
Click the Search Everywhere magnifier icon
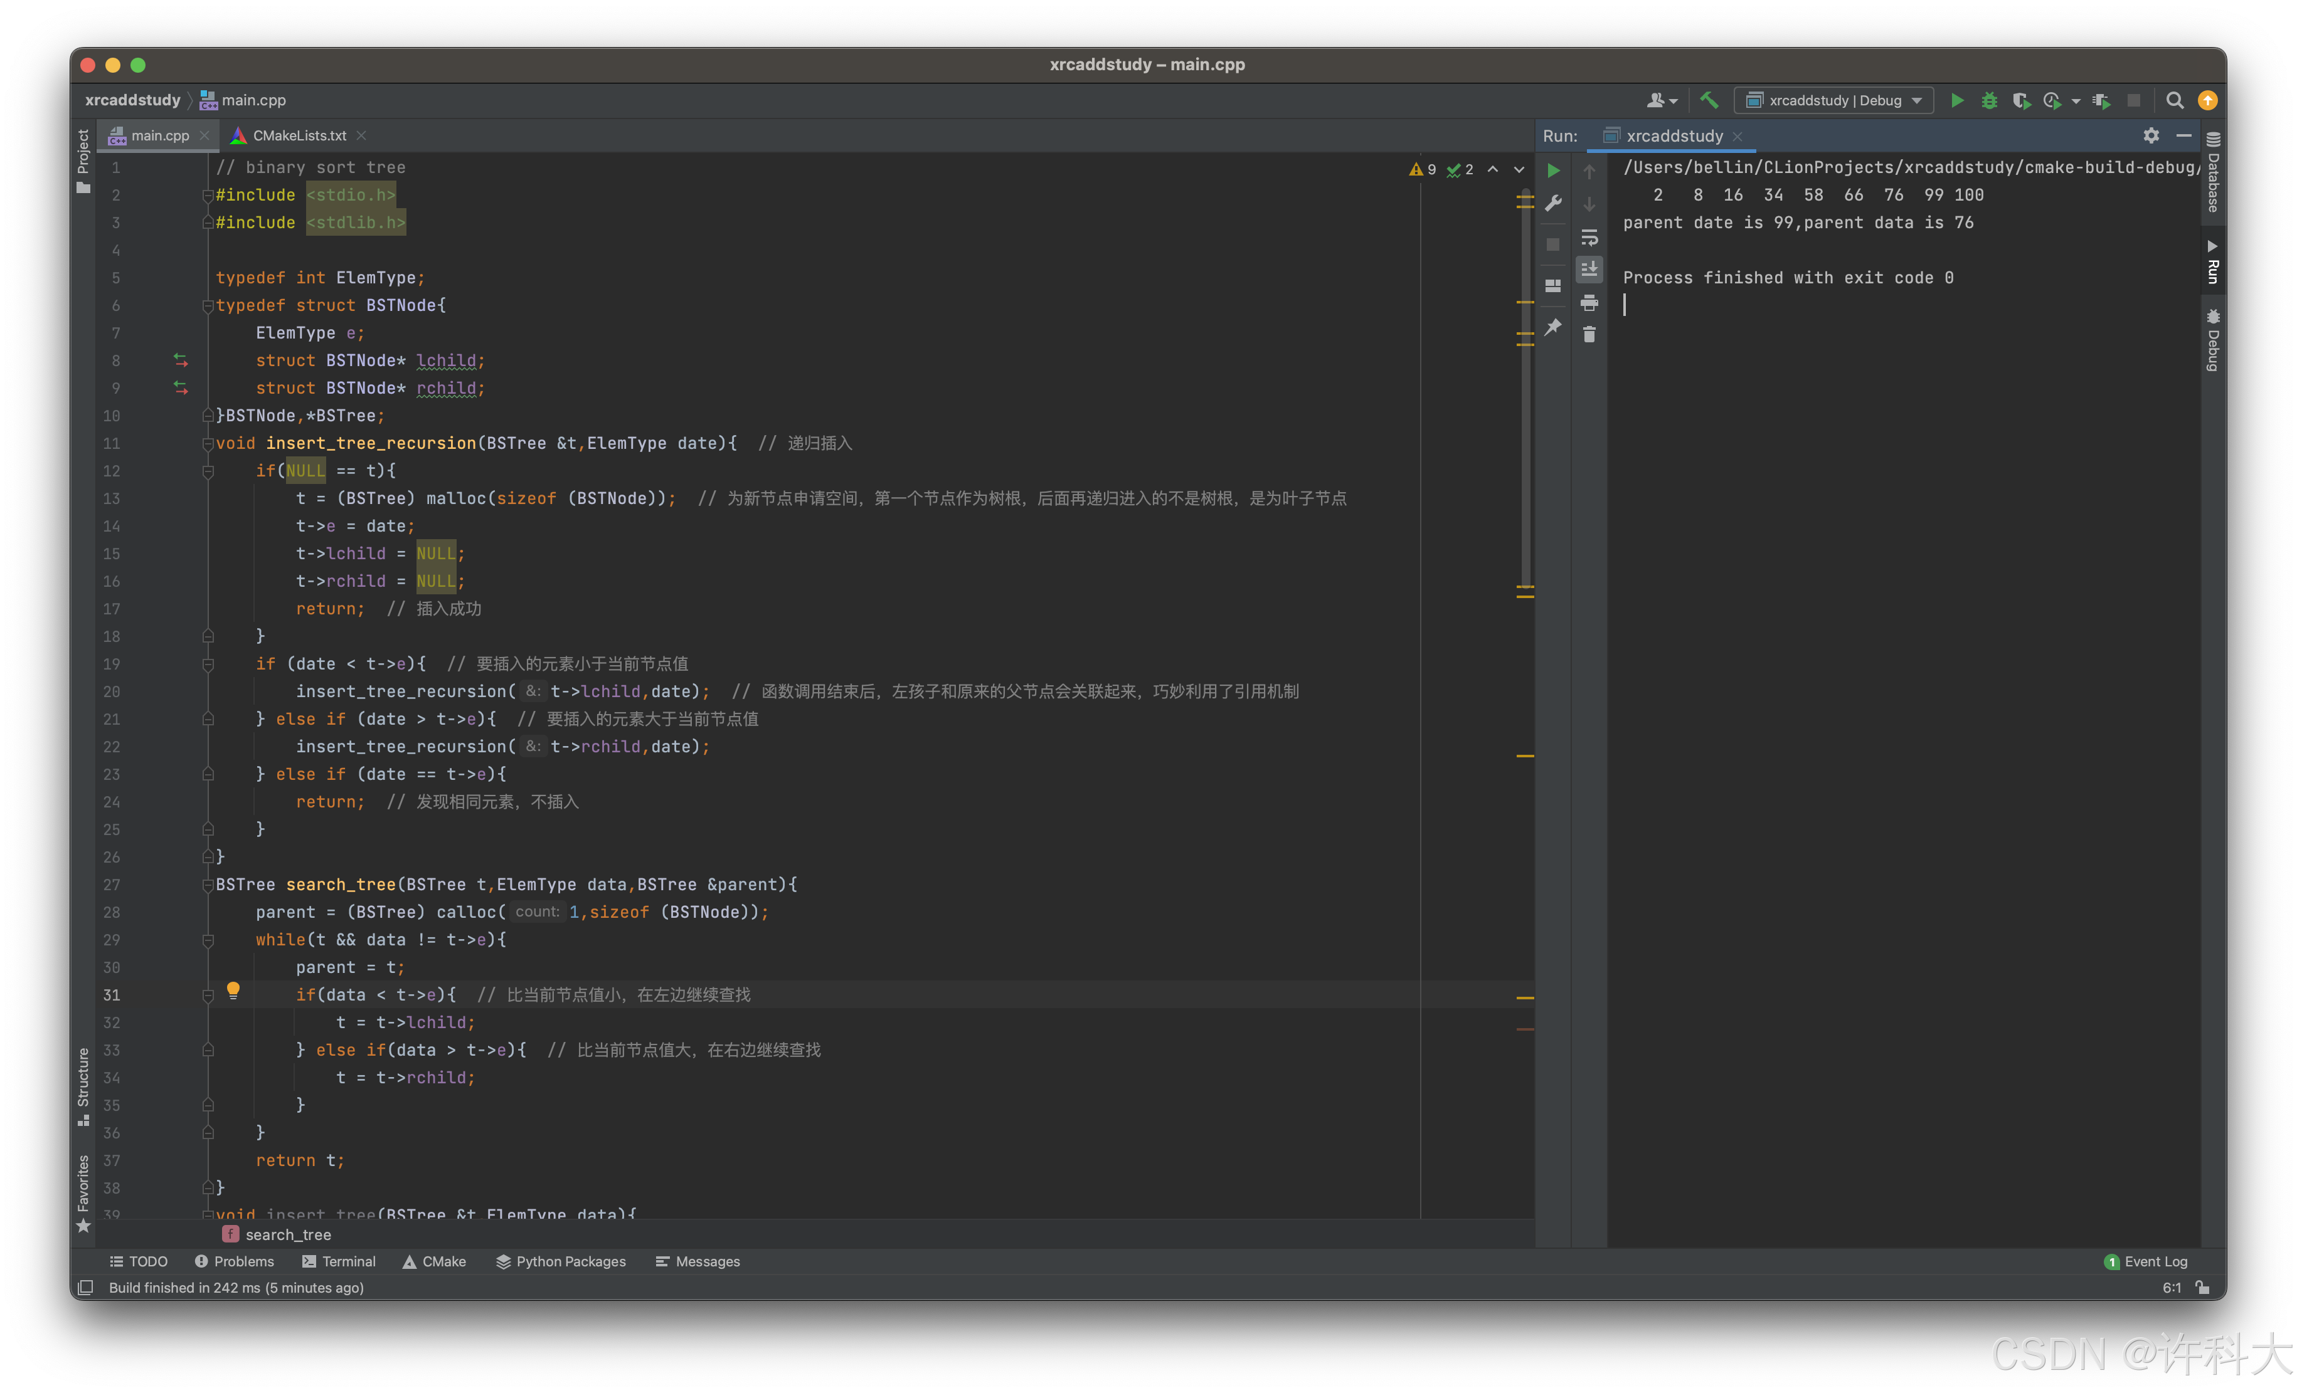2174,101
